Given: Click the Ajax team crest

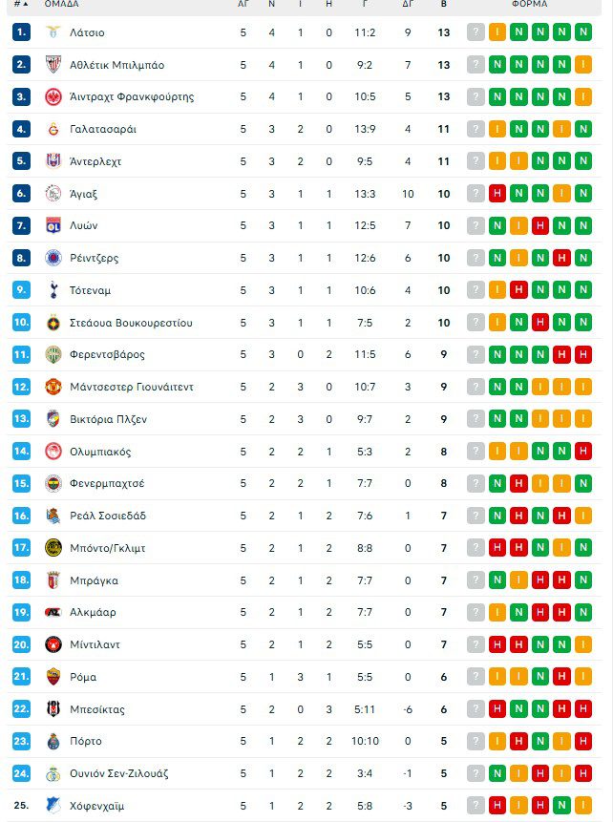Looking at the screenshot, I should pyautogui.click(x=53, y=194).
